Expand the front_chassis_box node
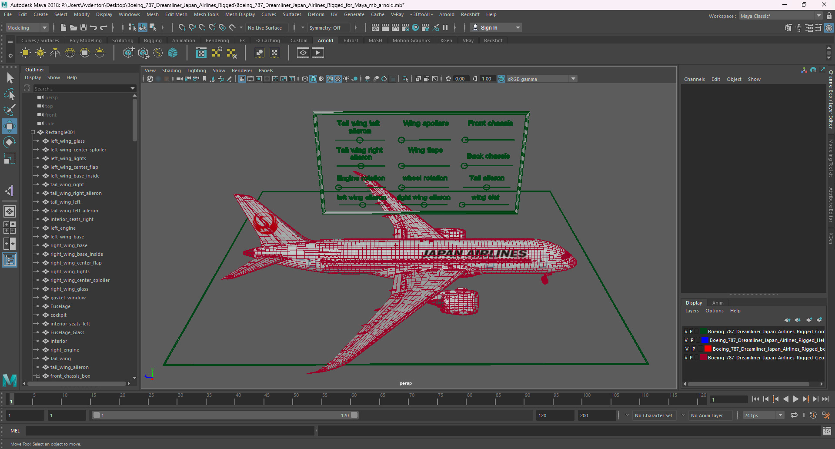Viewport: 835px width, 449px height. click(38, 376)
